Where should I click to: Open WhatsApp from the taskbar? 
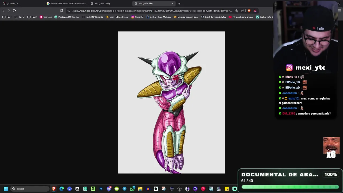coord(132,189)
